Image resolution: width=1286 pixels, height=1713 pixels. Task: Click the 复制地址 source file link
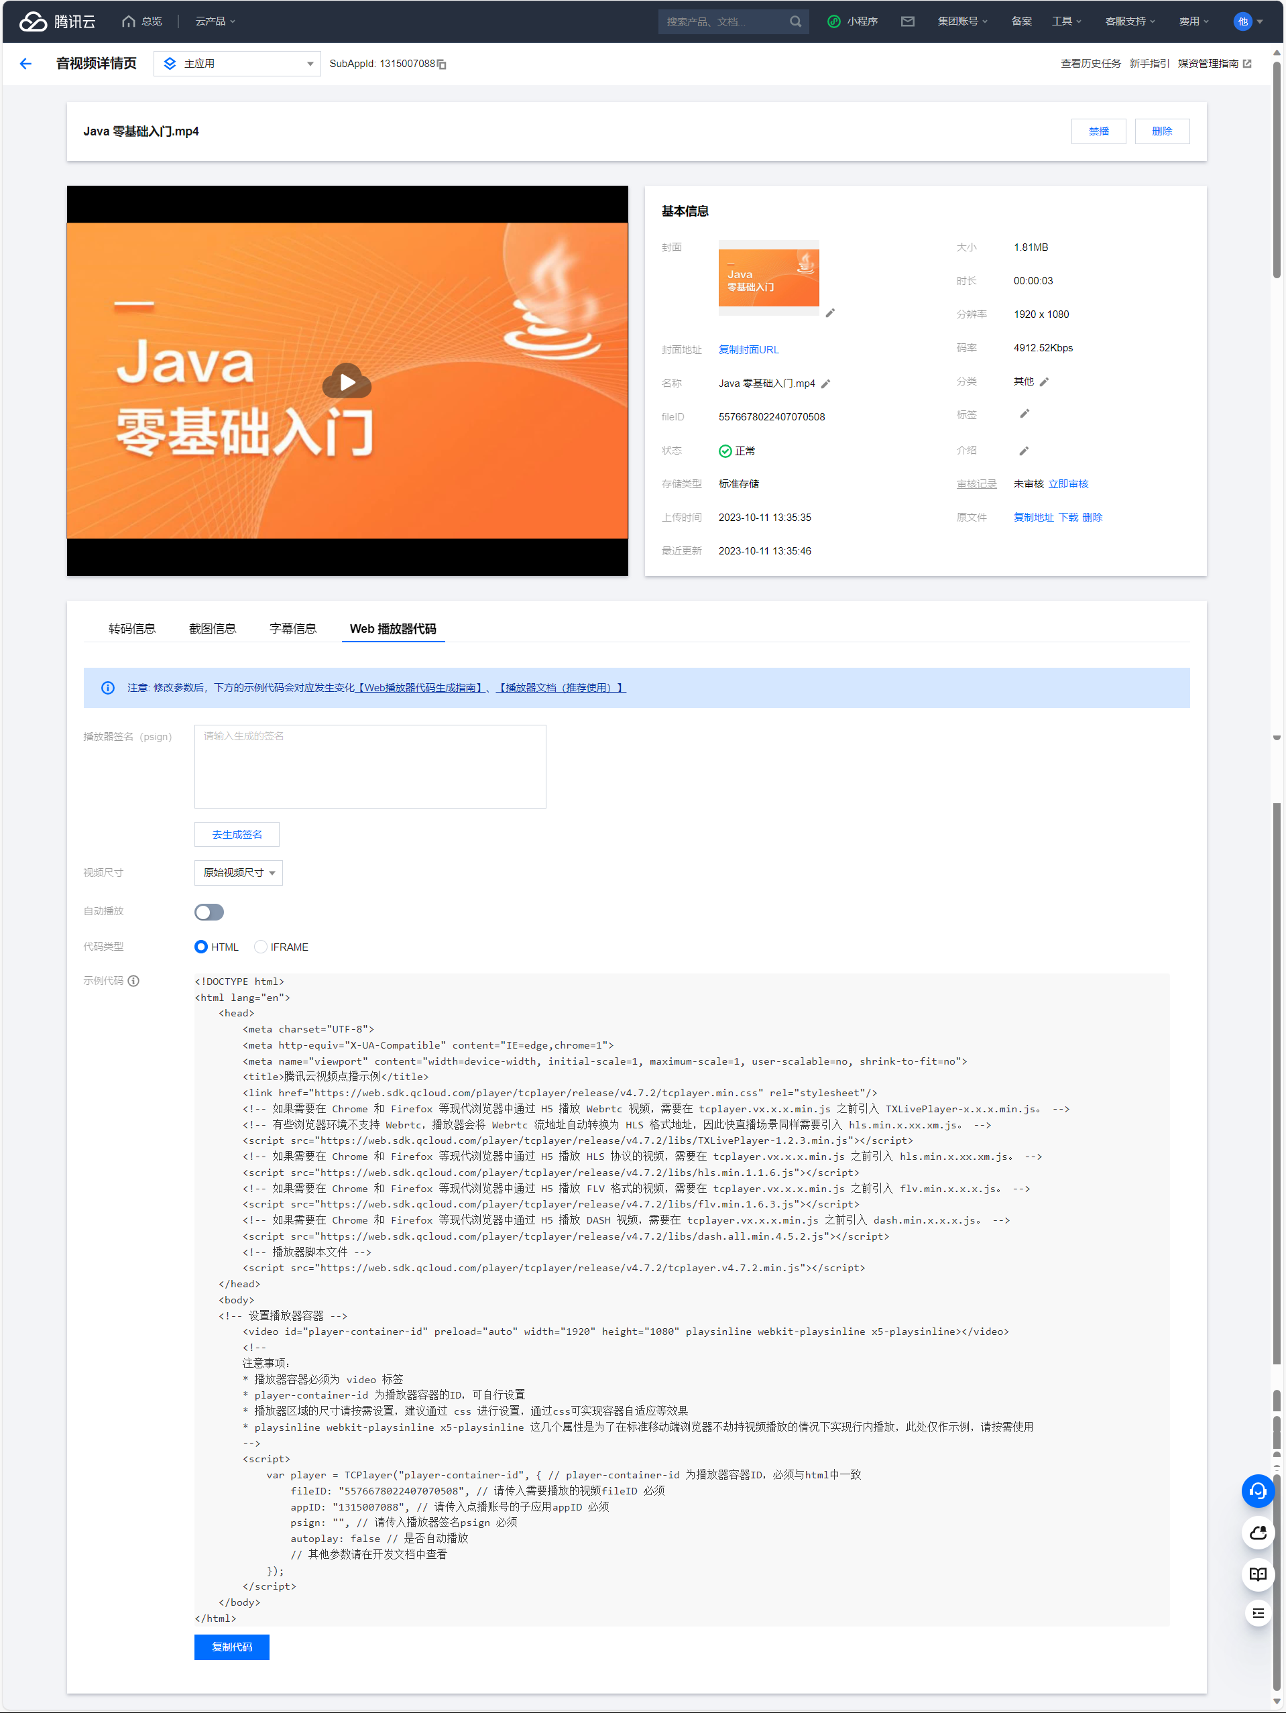(x=1034, y=516)
